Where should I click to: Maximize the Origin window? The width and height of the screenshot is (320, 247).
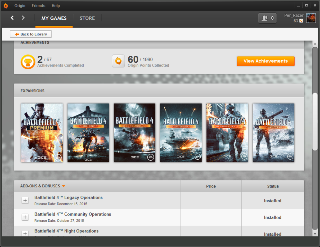(307, 5)
